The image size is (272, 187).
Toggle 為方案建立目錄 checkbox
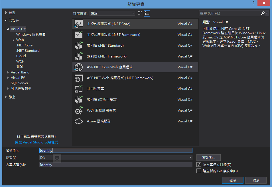click(x=199, y=165)
